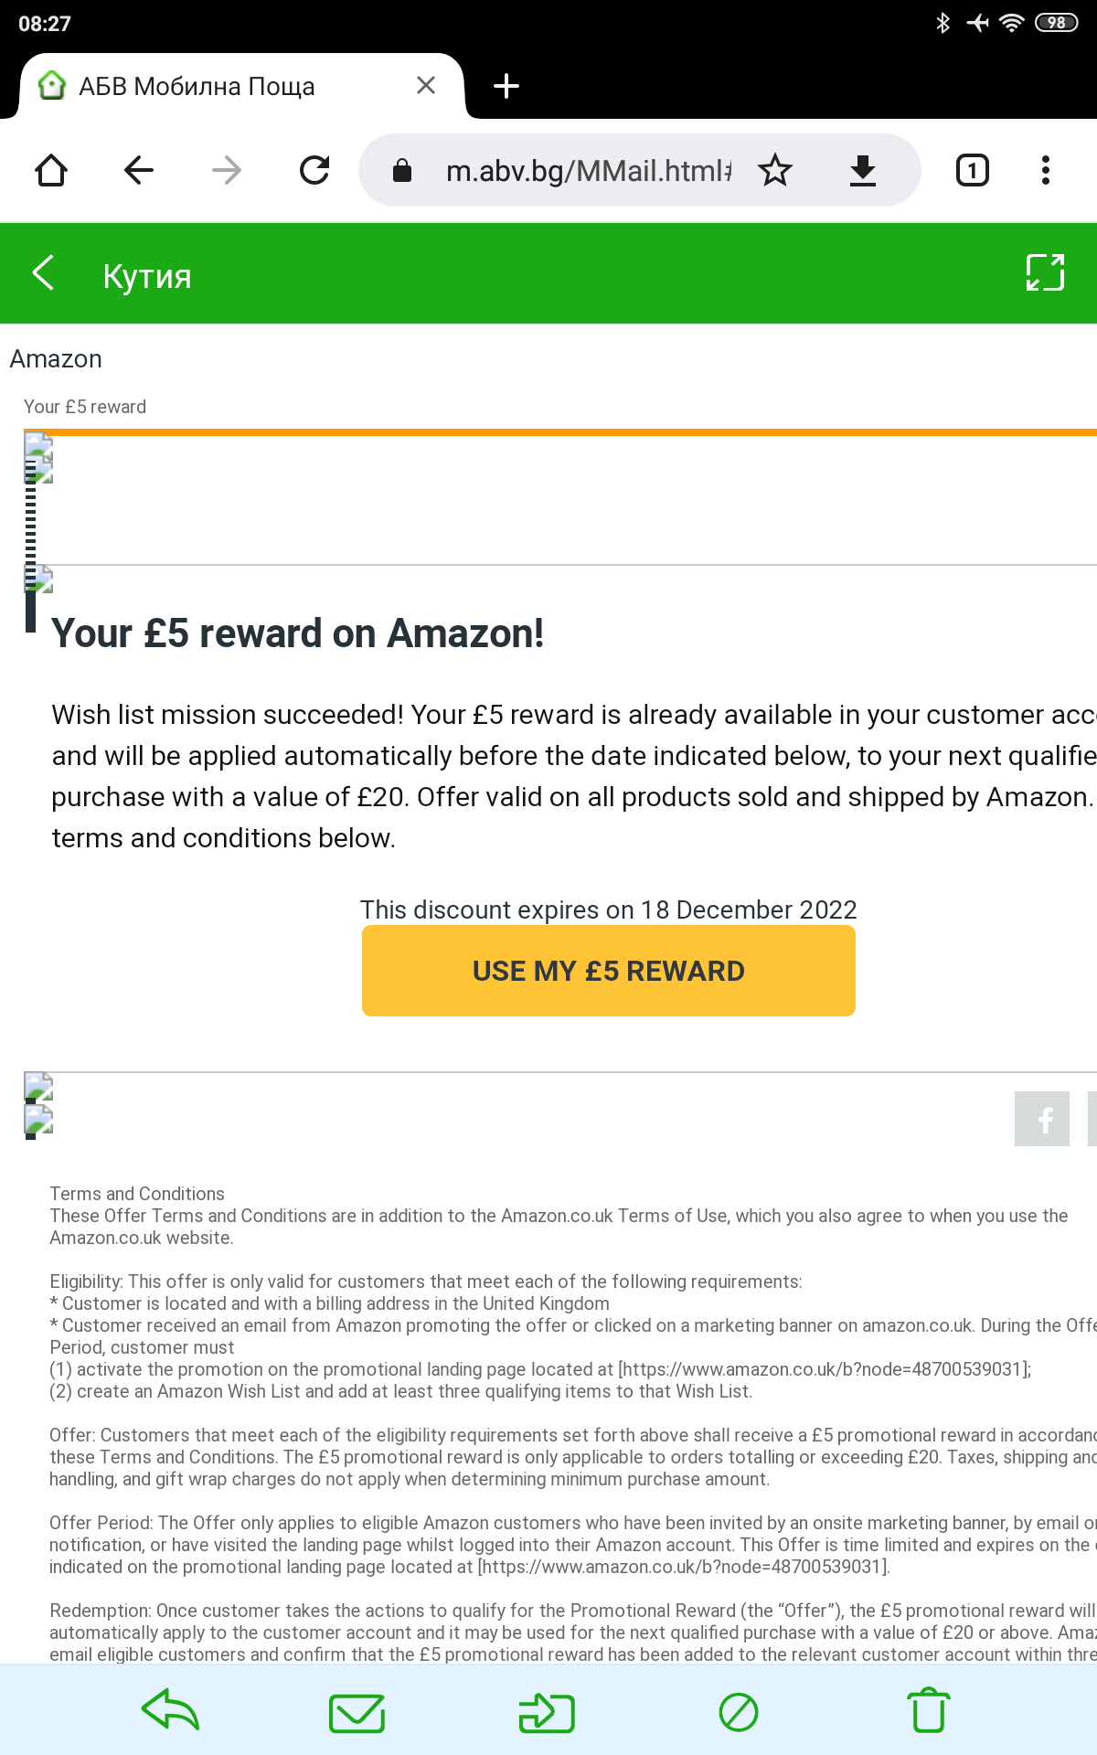This screenshot has width=1097, height=1755.
Task: Return to Кутия inbox via back chevron
Action: point(43,272)
